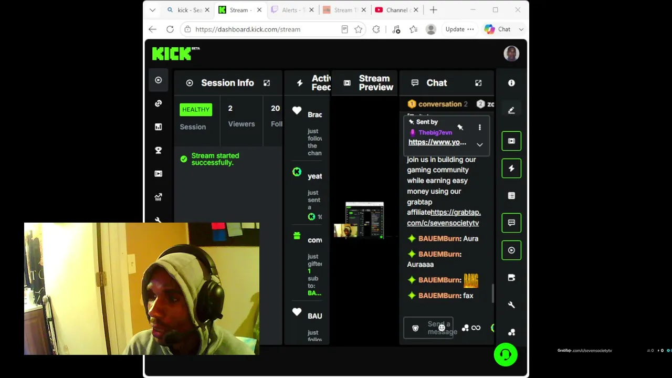This screenshot has width=672, height=378.
Task: Open the tab list dropdown arrow
Action: 152,10
